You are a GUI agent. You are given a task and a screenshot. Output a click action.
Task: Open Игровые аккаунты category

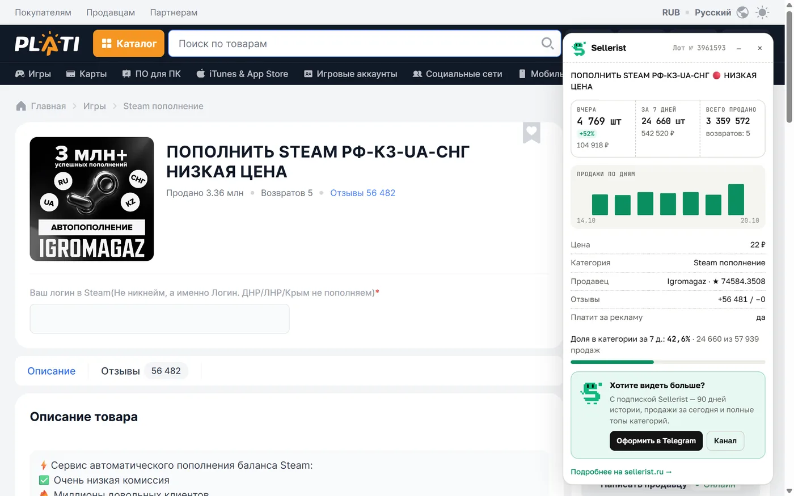pyautogui.click(x=350, y=74)
